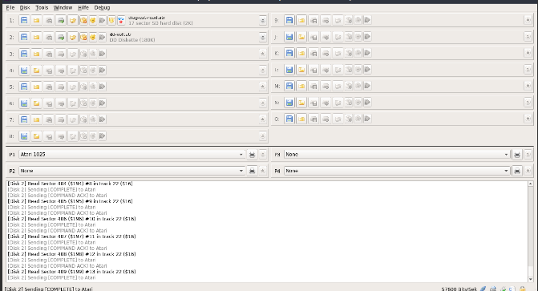The image size is (538, 291).
Task: Click the gray play-arrow icon in drive 2 row
Action: [103, 37]
